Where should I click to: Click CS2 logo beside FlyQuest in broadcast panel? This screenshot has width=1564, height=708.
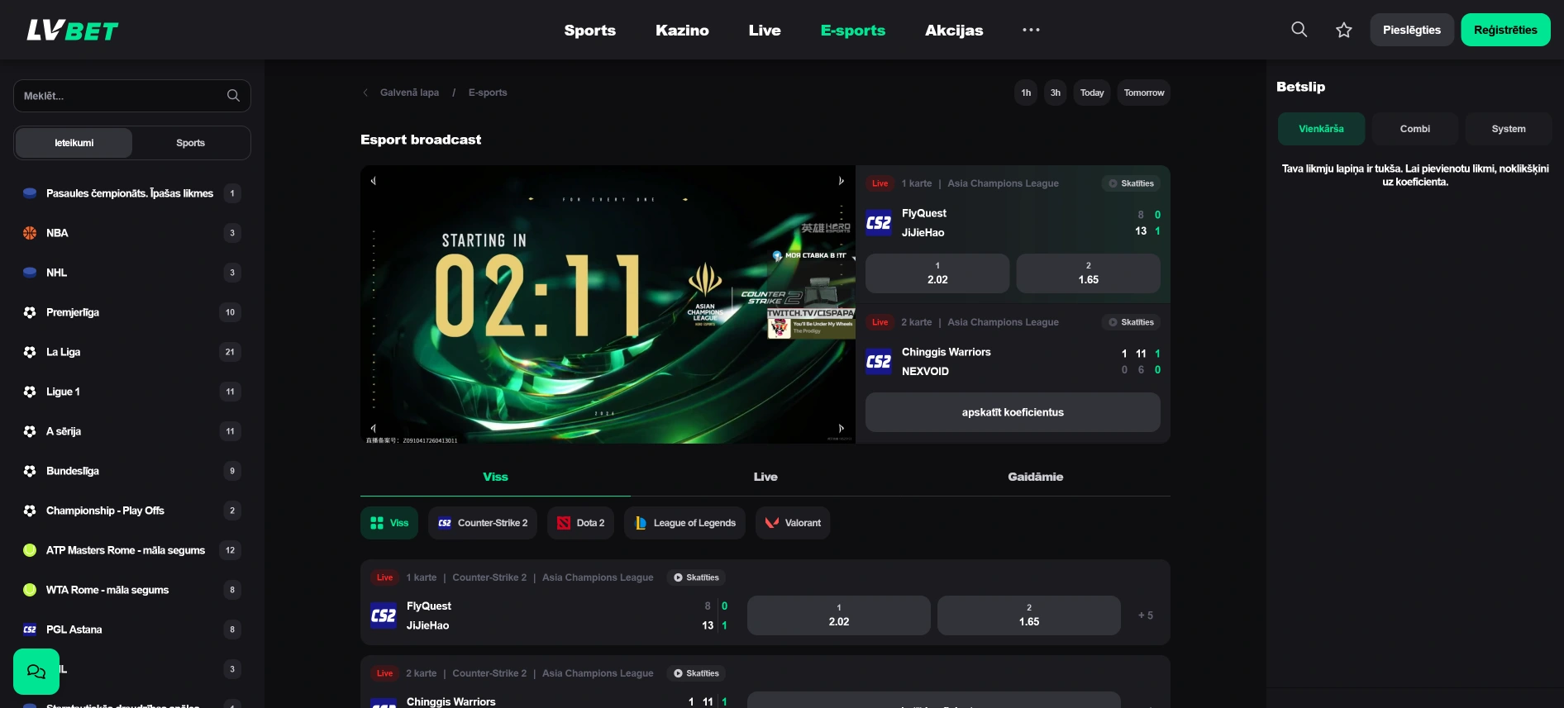coord(879,223)
